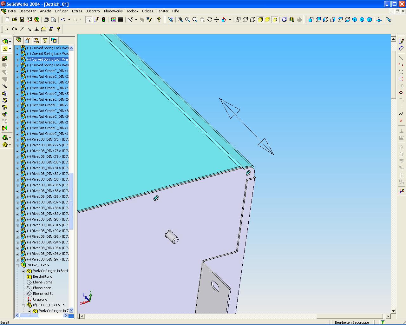Select the Ebene vorne plane item
Viewport: 406px width, 325px height.
tap(43, 282)
